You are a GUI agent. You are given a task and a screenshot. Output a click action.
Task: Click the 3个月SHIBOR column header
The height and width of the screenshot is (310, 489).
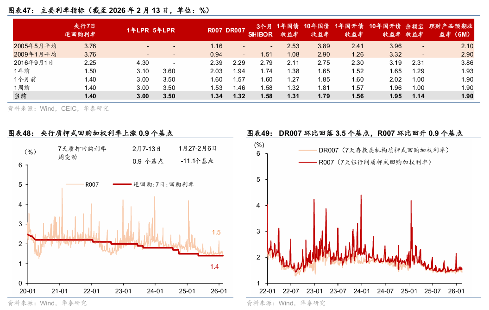point(260,30)
